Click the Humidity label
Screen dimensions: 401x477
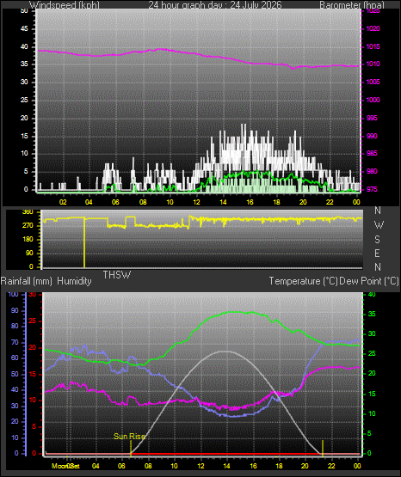point(74,281)
